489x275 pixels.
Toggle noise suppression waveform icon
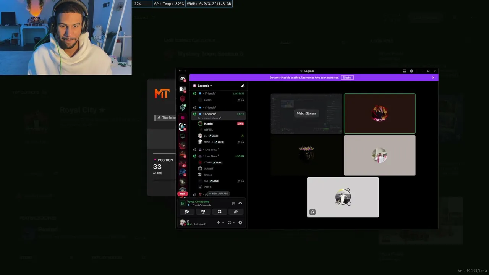pyautogui.click(x=233, y=203)
